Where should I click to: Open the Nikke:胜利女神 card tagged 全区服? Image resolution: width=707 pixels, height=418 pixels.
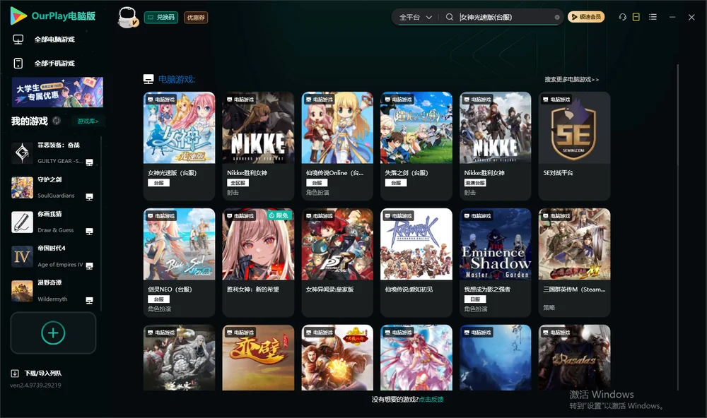tap(258, 146)
